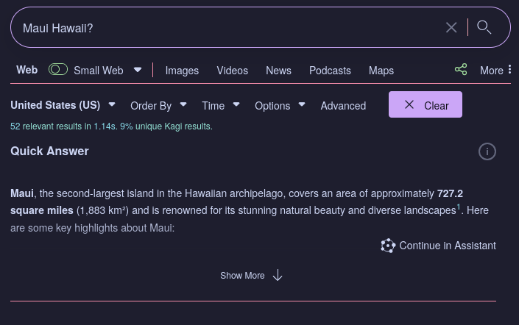This screenshot has width=519, height=325.
Task: Click the magnifying glass search icon
Action: pyautogui.click(x=484, y=28)
